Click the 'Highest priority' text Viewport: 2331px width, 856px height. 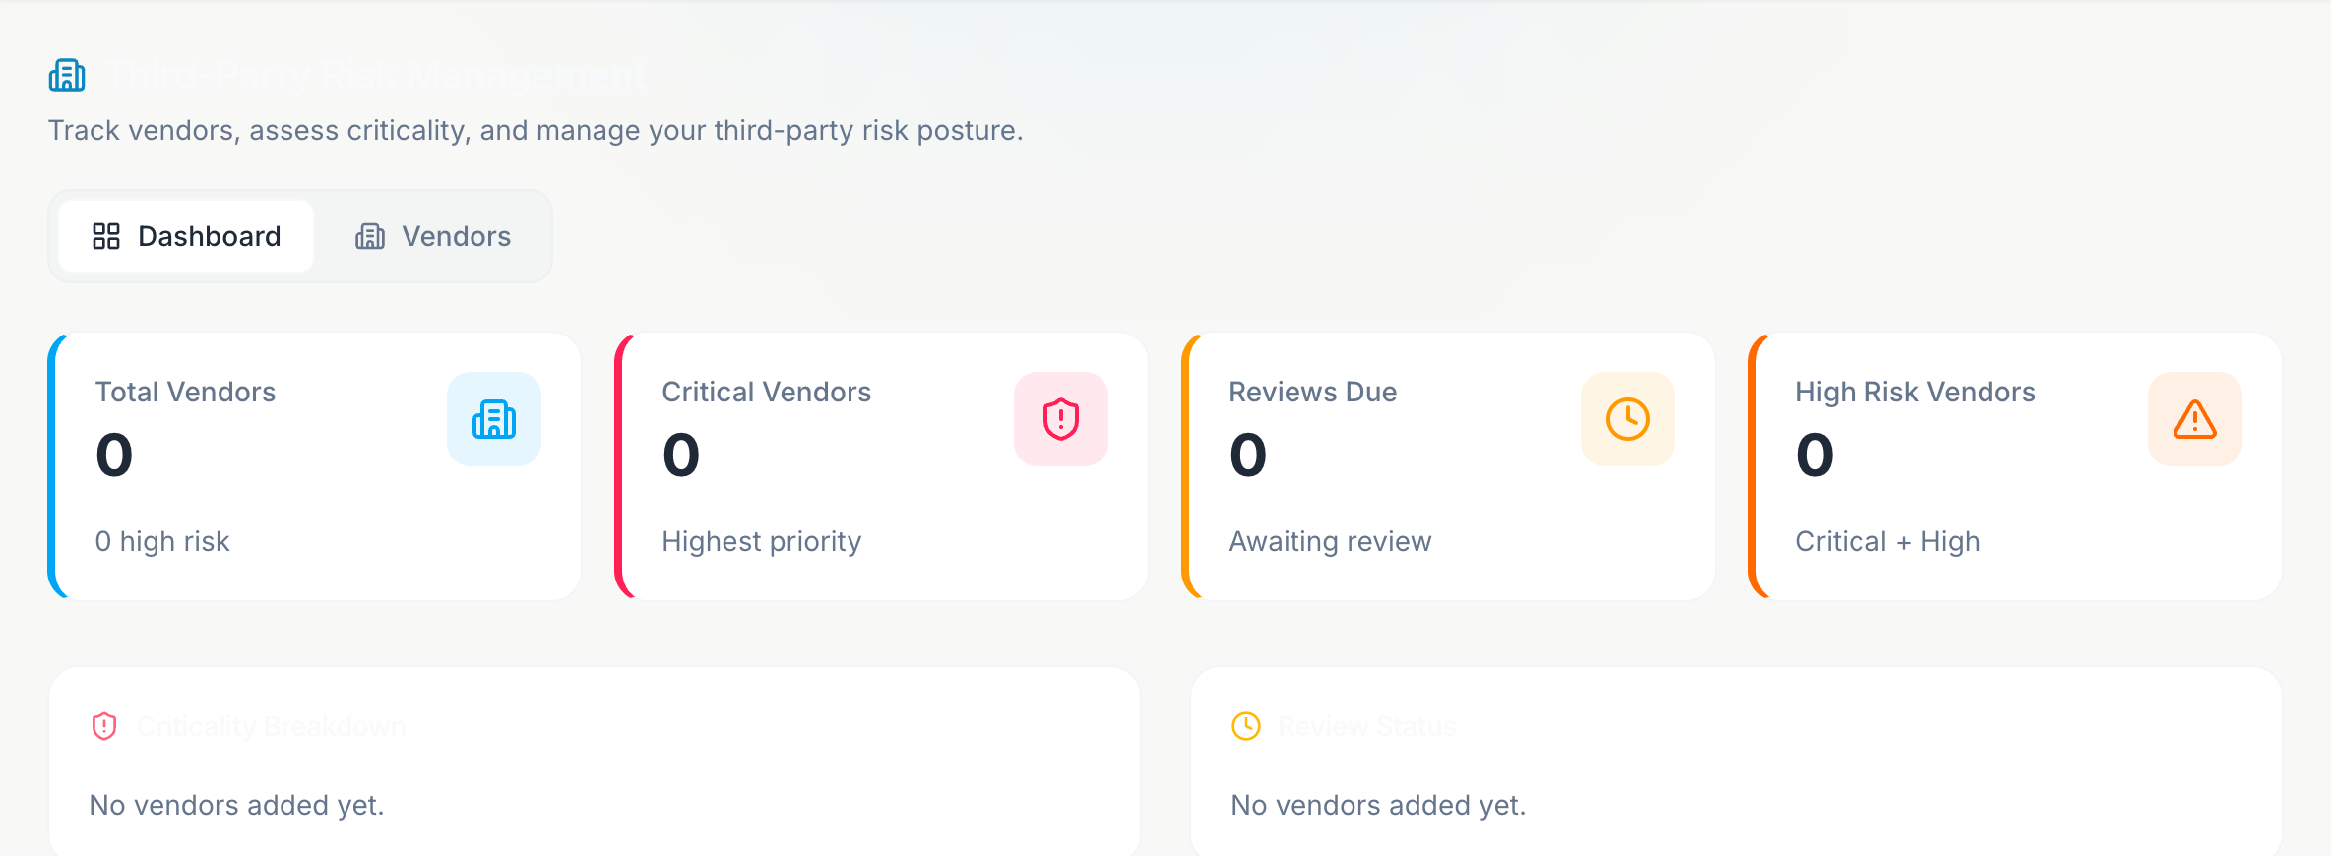(x=762, y=541)
